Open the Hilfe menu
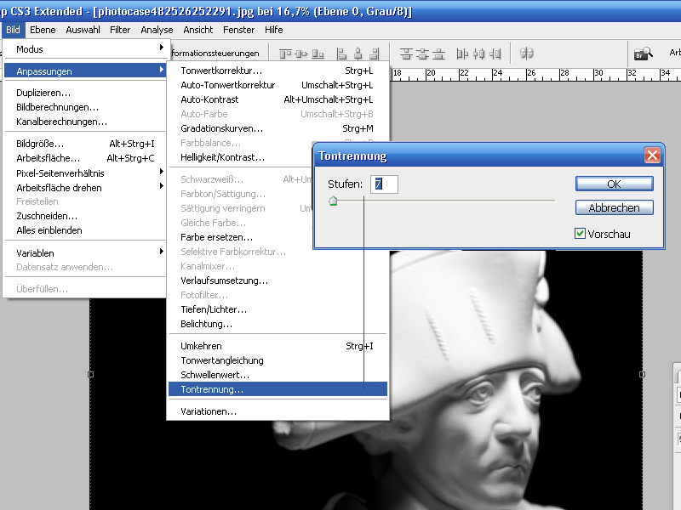This screenshot has width=681, height=510. [273, 30]
